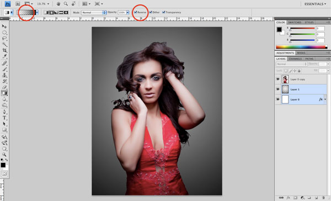Select the Lasso tool
The width and height of the screenshot is (331, 201).
[4, 39]
